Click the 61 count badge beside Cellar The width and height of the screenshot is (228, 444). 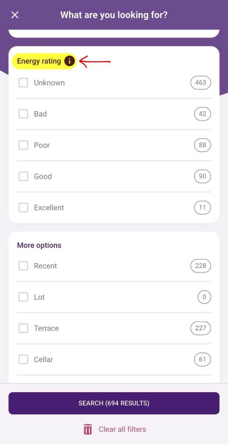(x=202, y=359)
